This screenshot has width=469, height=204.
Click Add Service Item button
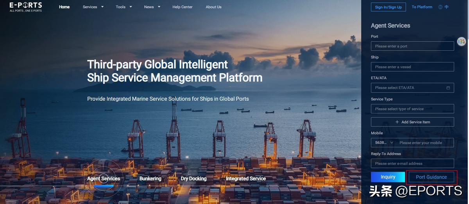point(412,122)
